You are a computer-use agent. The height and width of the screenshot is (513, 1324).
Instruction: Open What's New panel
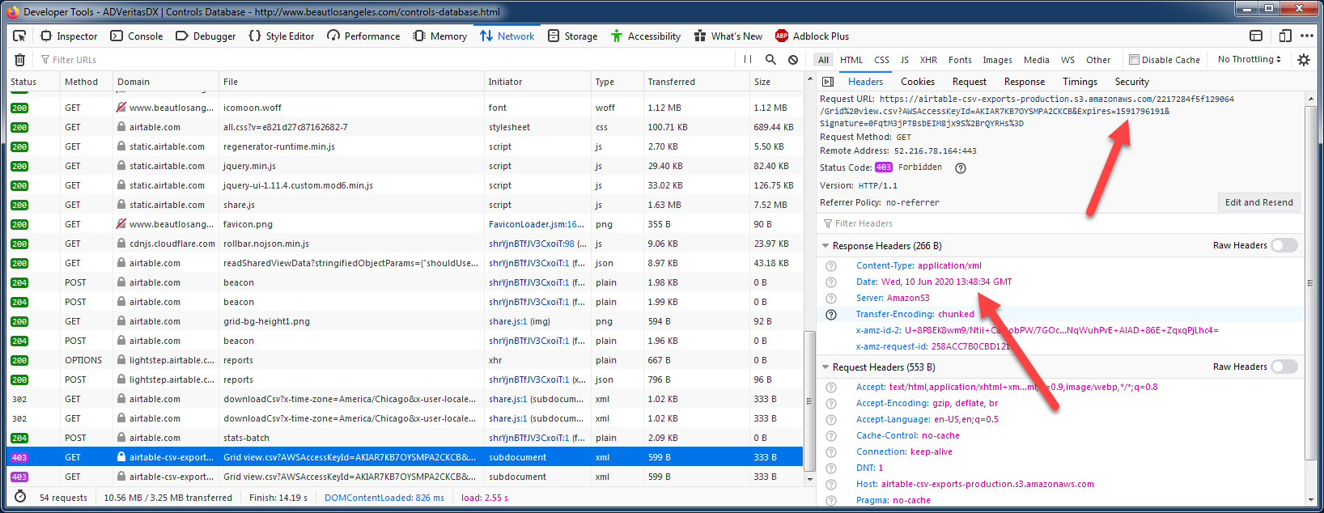[728, 36]
